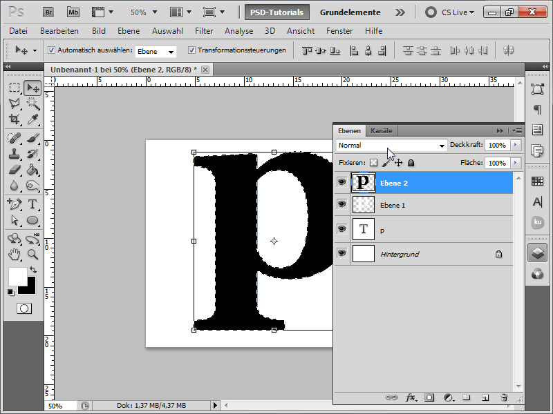Viewport: 553px width, 414px height.
Task: Open Ebene auto-select dropdown
Action: [x=156, y=51]
